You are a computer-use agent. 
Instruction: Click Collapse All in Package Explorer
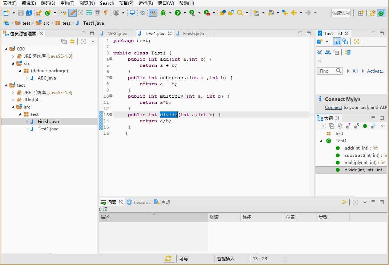64,41
